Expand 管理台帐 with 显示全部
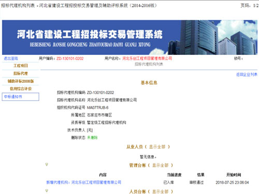 click(x=160, y=166)
